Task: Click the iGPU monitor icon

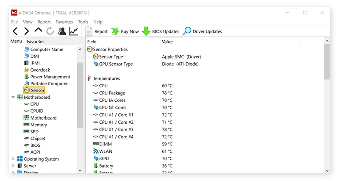Action: [96, 159]
